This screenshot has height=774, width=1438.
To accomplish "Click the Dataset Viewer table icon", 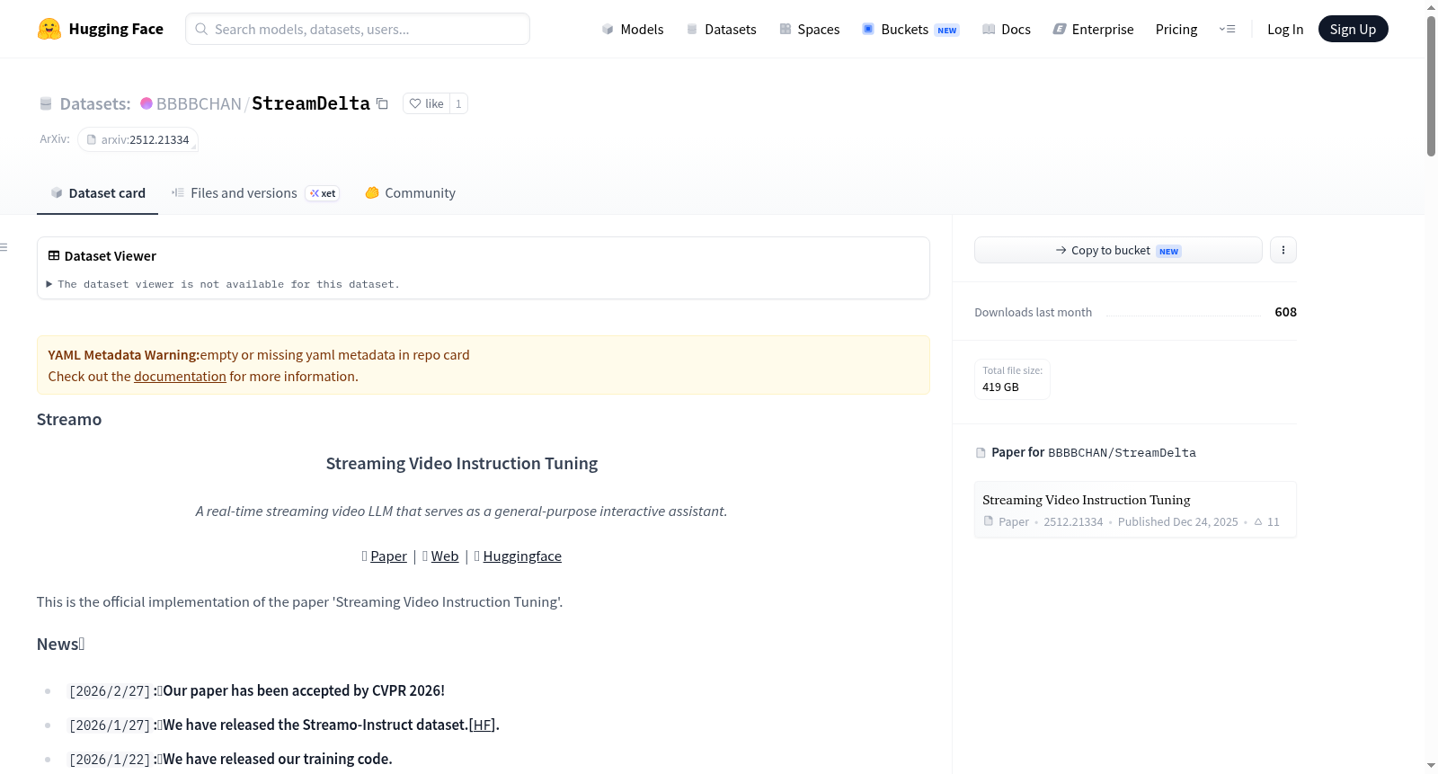I will [x=54, y=256].
